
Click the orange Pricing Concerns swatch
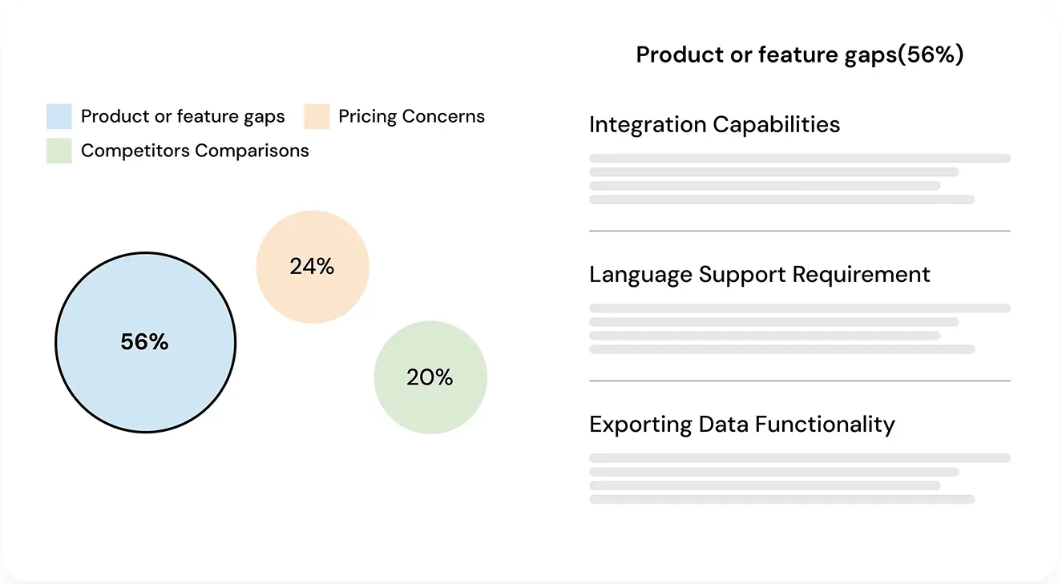coord(317,117)
